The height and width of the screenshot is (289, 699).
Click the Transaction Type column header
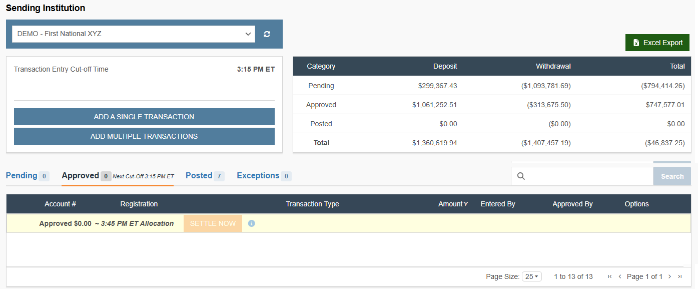312,204
